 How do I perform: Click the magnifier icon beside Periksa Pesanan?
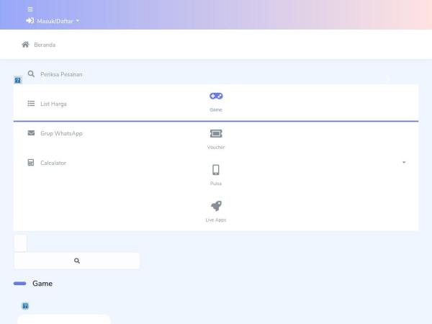click(x=31, y=74)
